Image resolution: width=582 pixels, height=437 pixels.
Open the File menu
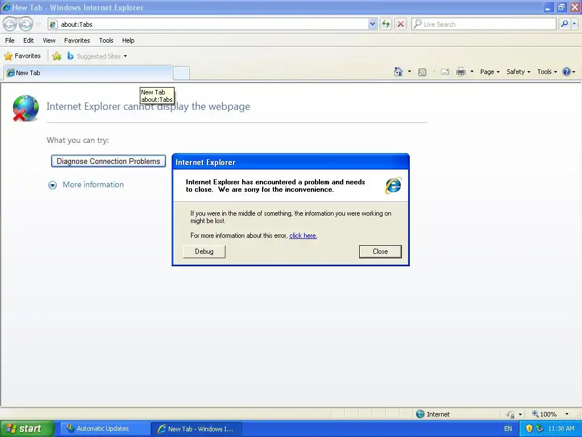[x=10, y=40]
